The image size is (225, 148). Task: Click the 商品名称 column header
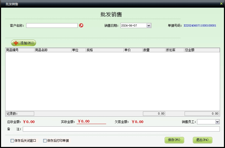[x=53, y=50]
